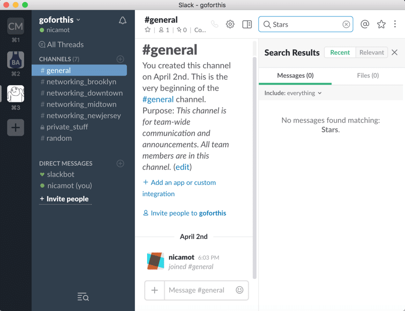Sort search results by Recent
The width and height of the screenshot is (405, 311).
(x=340, y=52)
